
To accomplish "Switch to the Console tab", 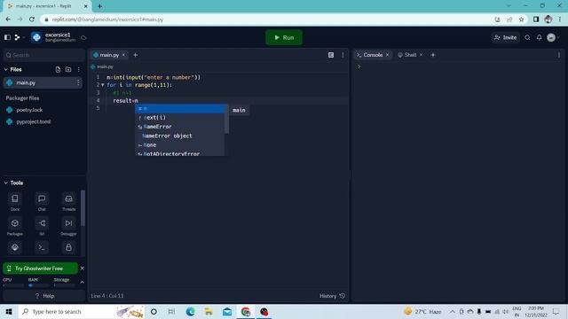I will point(373,55).
